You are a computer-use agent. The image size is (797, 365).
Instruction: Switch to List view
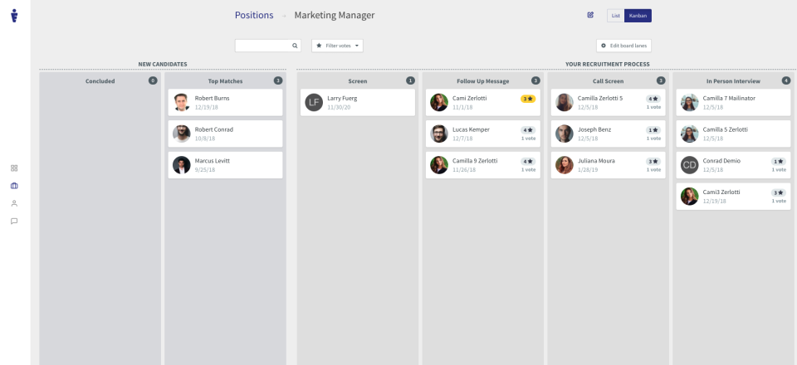615,15
